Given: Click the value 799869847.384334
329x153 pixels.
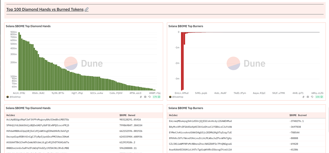Looking at the screenshot, I should pos(131,125).
